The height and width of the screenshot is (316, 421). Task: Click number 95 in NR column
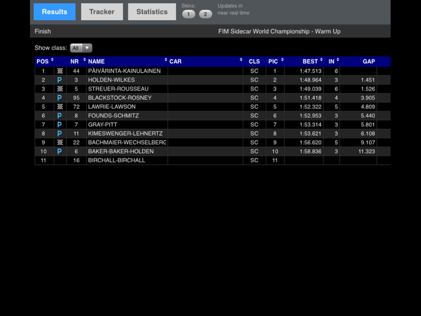[x=76, y=98]
